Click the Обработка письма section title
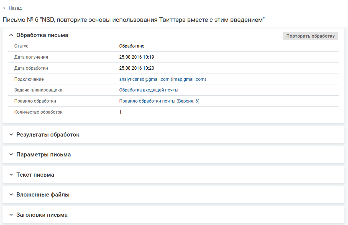 point(42,35)
